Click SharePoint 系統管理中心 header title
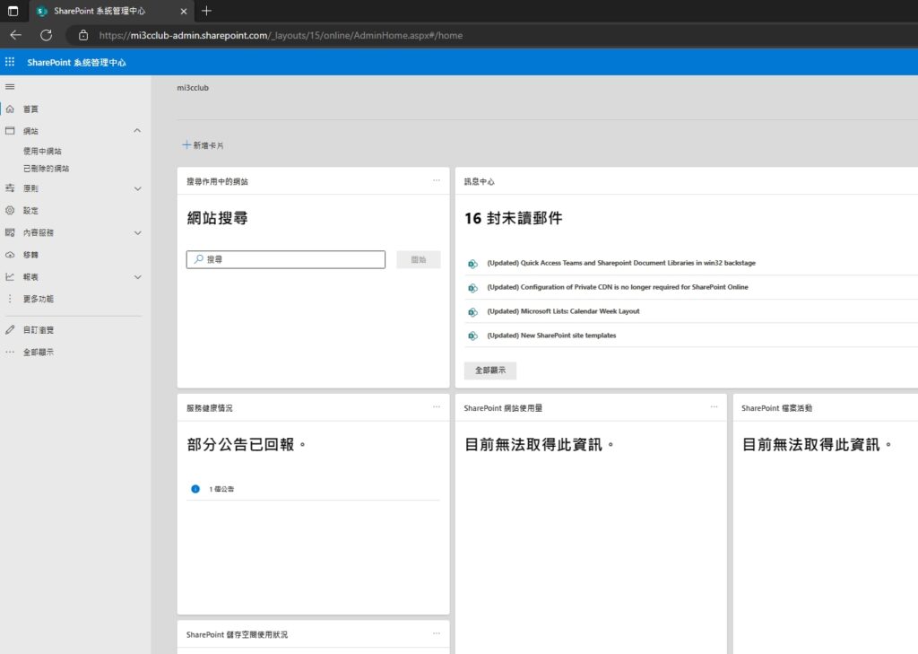Image resolution: width=918 pixels, height=654 pixels. click(77, 62)
